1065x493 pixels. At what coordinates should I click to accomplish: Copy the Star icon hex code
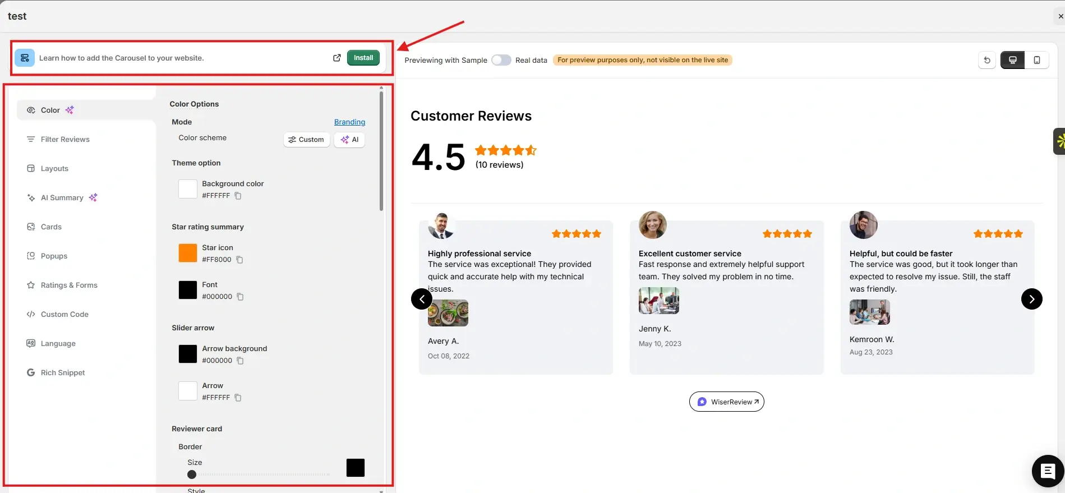pyautogui.click(x=239, y=260)
